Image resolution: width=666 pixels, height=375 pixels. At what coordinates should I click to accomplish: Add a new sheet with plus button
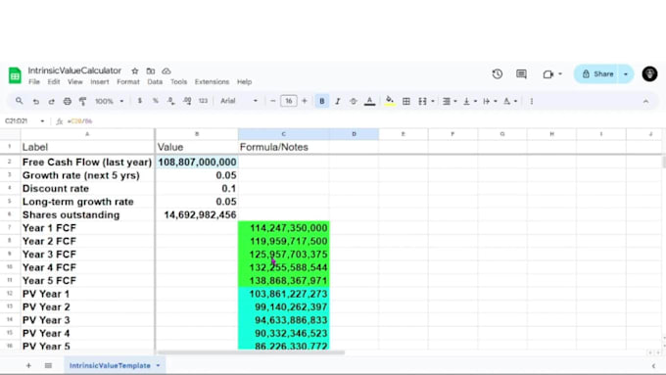(28, 365)
